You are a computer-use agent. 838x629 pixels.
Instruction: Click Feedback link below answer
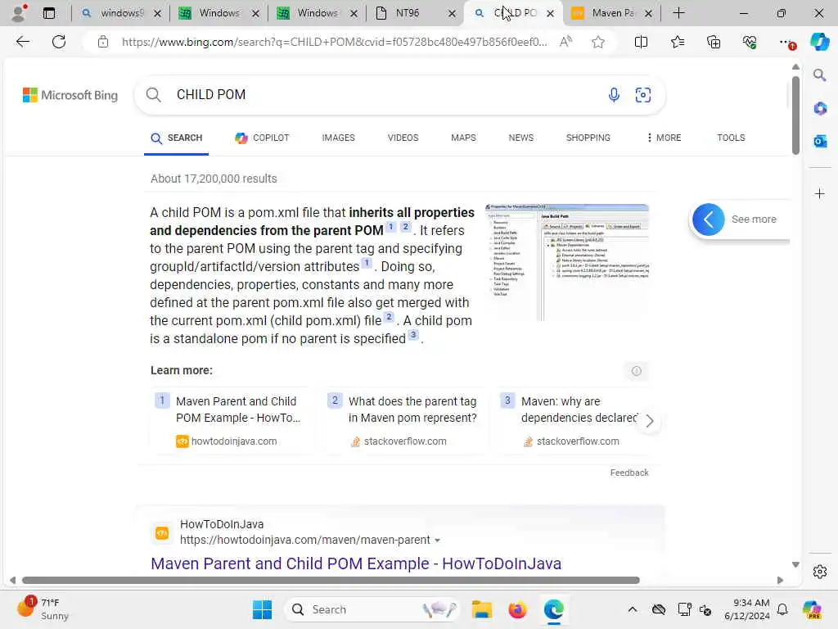coord(629,473)
